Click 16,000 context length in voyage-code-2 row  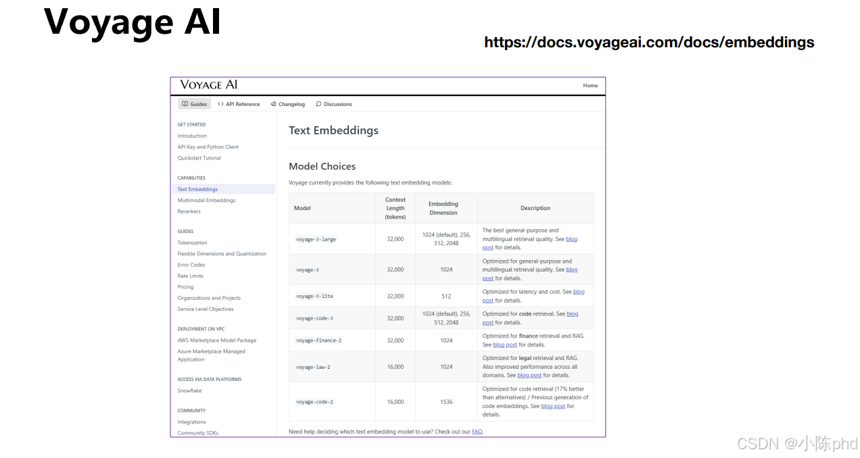tap(396, 402)
